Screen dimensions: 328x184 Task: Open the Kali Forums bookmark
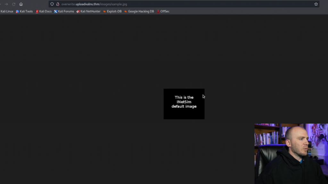64,11
